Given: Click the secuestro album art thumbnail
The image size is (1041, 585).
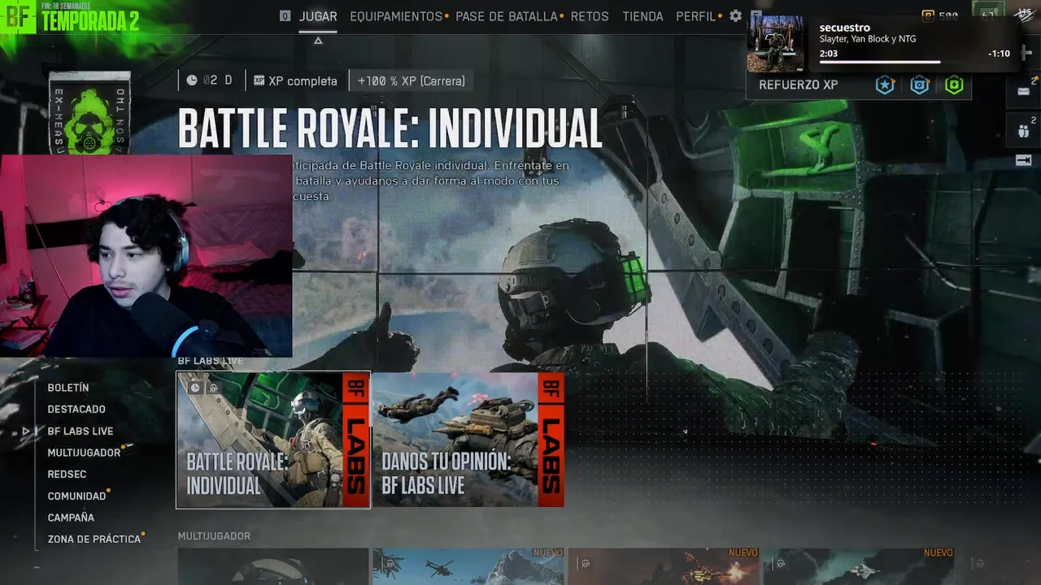Looking at the screenshot, I should 776,44.
